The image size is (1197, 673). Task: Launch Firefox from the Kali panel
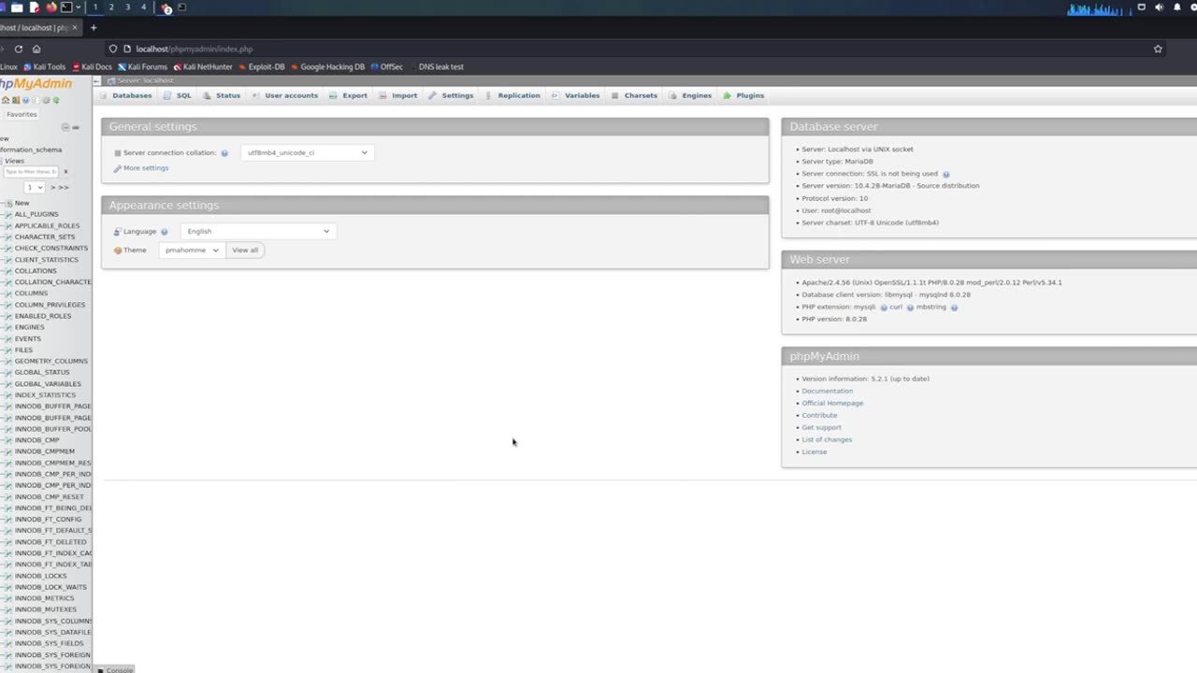tap(51, 7)
